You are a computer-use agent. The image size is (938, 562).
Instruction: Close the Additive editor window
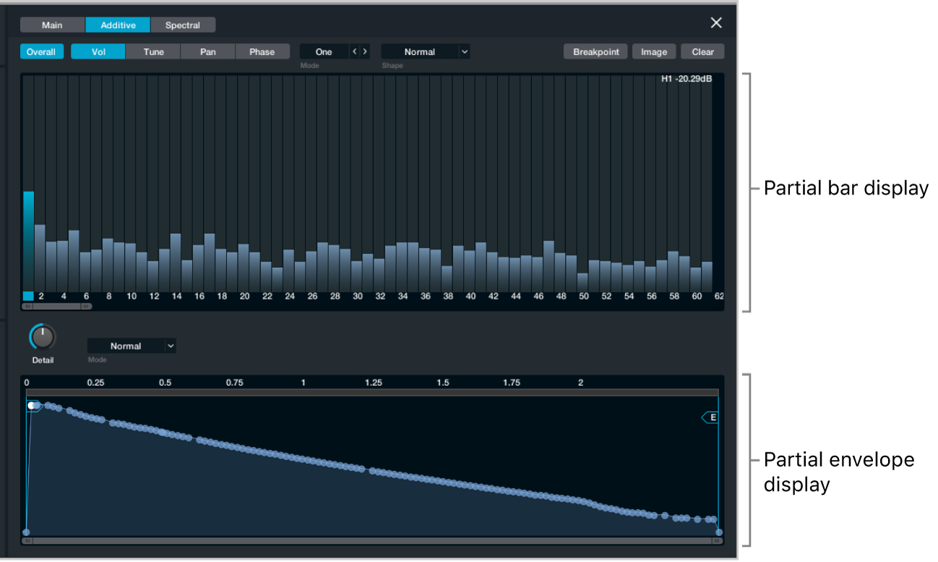[x=716, y=22]
